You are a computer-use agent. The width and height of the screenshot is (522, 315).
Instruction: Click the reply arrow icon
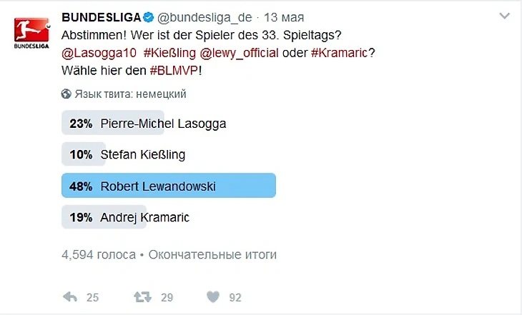click(70, 297)
